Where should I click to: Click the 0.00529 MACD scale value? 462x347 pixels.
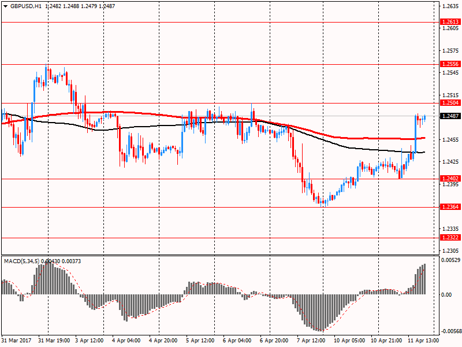click(450, 260)
